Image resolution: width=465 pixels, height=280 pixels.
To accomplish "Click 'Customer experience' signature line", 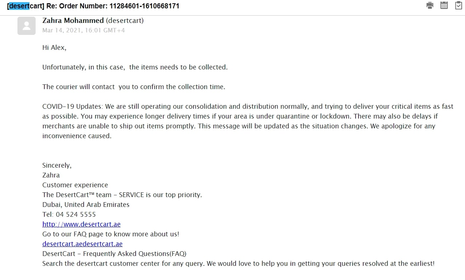I will click(x=75, y=185).
